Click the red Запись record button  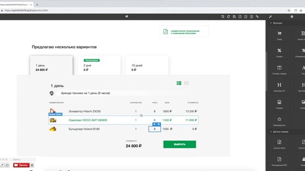click(x=21, y=165)
